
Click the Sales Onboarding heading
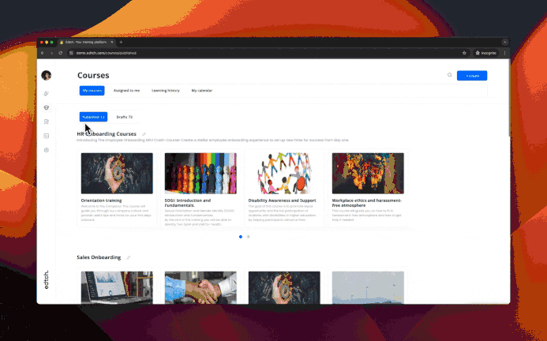coord(99,257)
